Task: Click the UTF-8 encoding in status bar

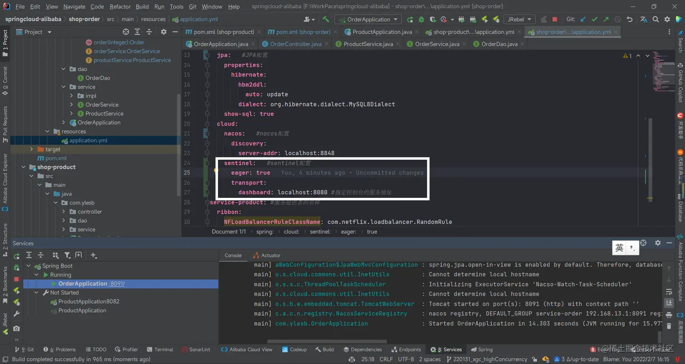Action: point(406,359)
